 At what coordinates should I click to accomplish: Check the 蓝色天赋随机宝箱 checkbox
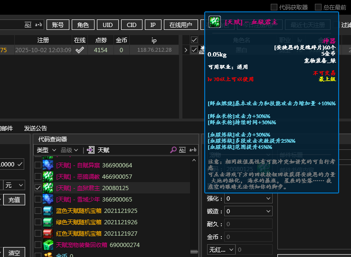pos(38,211)
